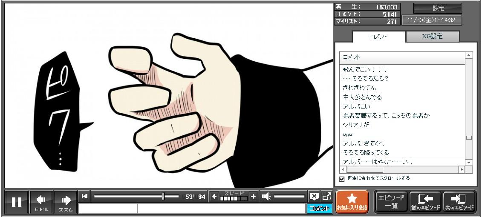Go to next episode (次のエピソード)
The image size is (482, 217).
pyautogui.click(x=459, y=202)
